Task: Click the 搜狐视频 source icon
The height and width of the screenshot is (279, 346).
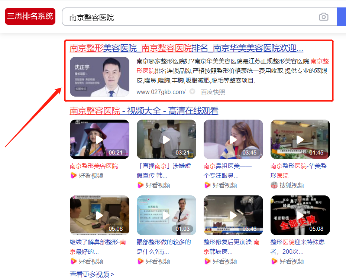Action: pos(274,185)
